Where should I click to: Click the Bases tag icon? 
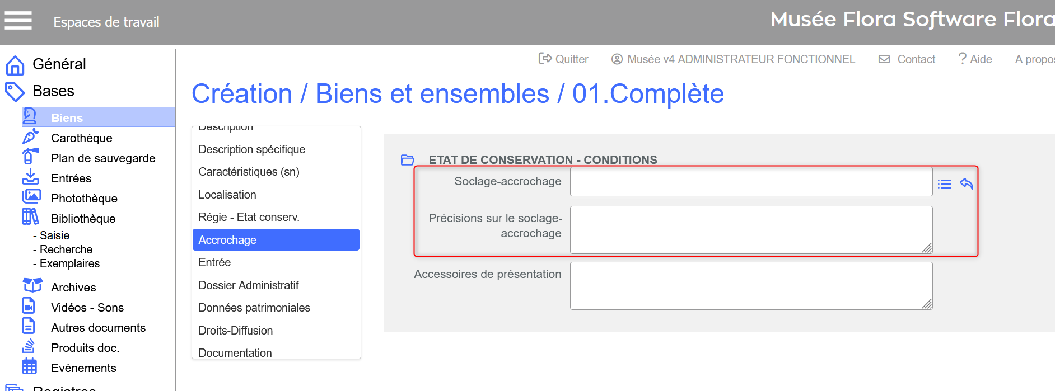click(x=15, y=92)
